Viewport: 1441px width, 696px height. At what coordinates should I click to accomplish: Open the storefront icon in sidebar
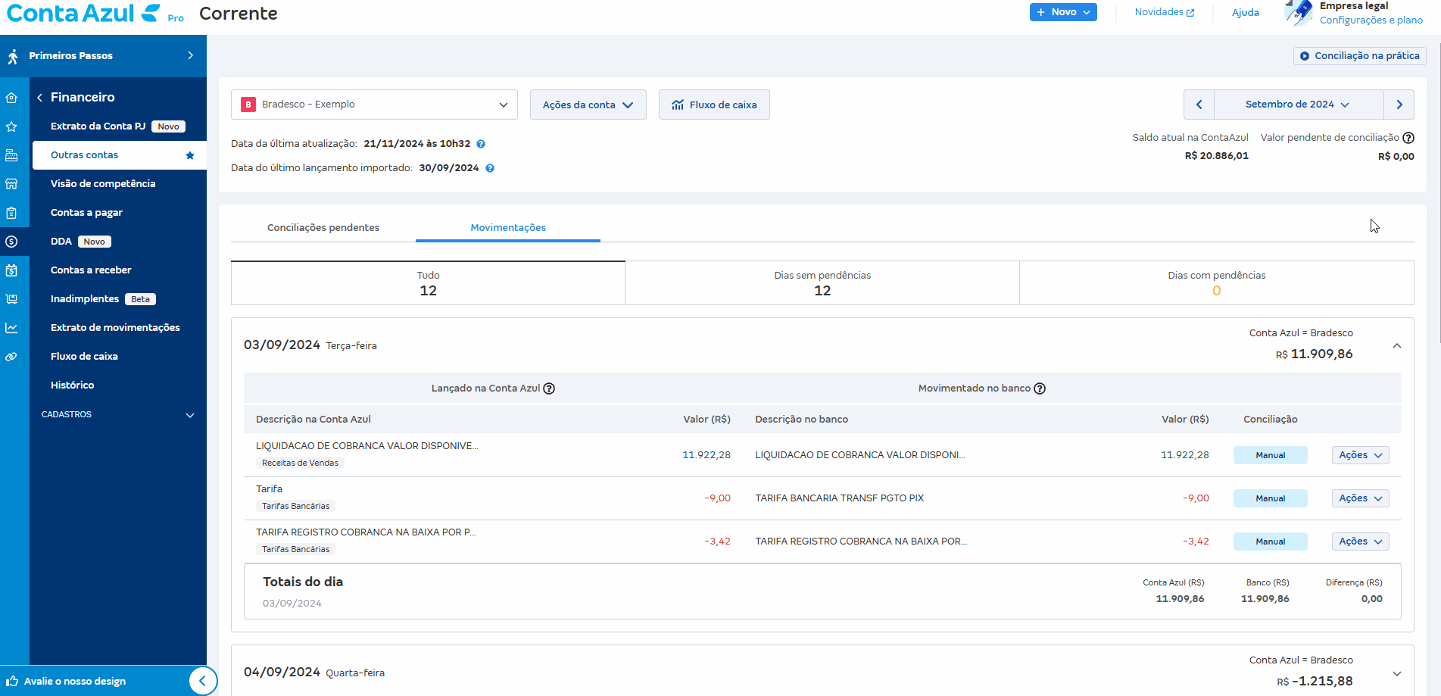click(x=11, y=184)
